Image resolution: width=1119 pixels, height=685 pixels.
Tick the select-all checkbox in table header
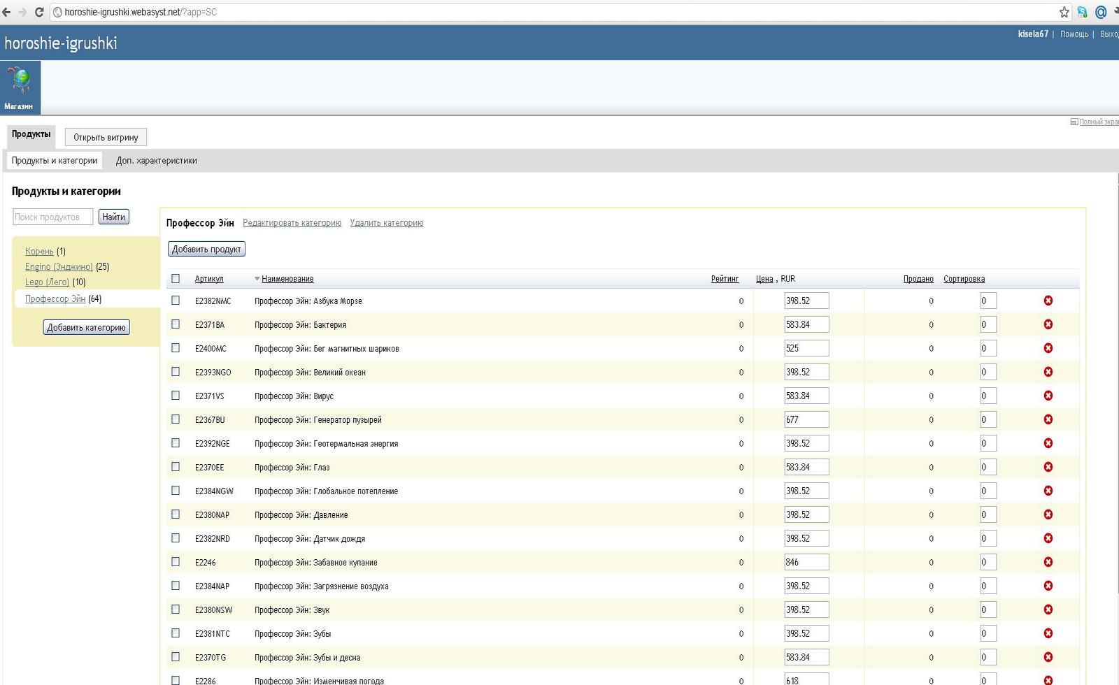[x=176, y=278]
